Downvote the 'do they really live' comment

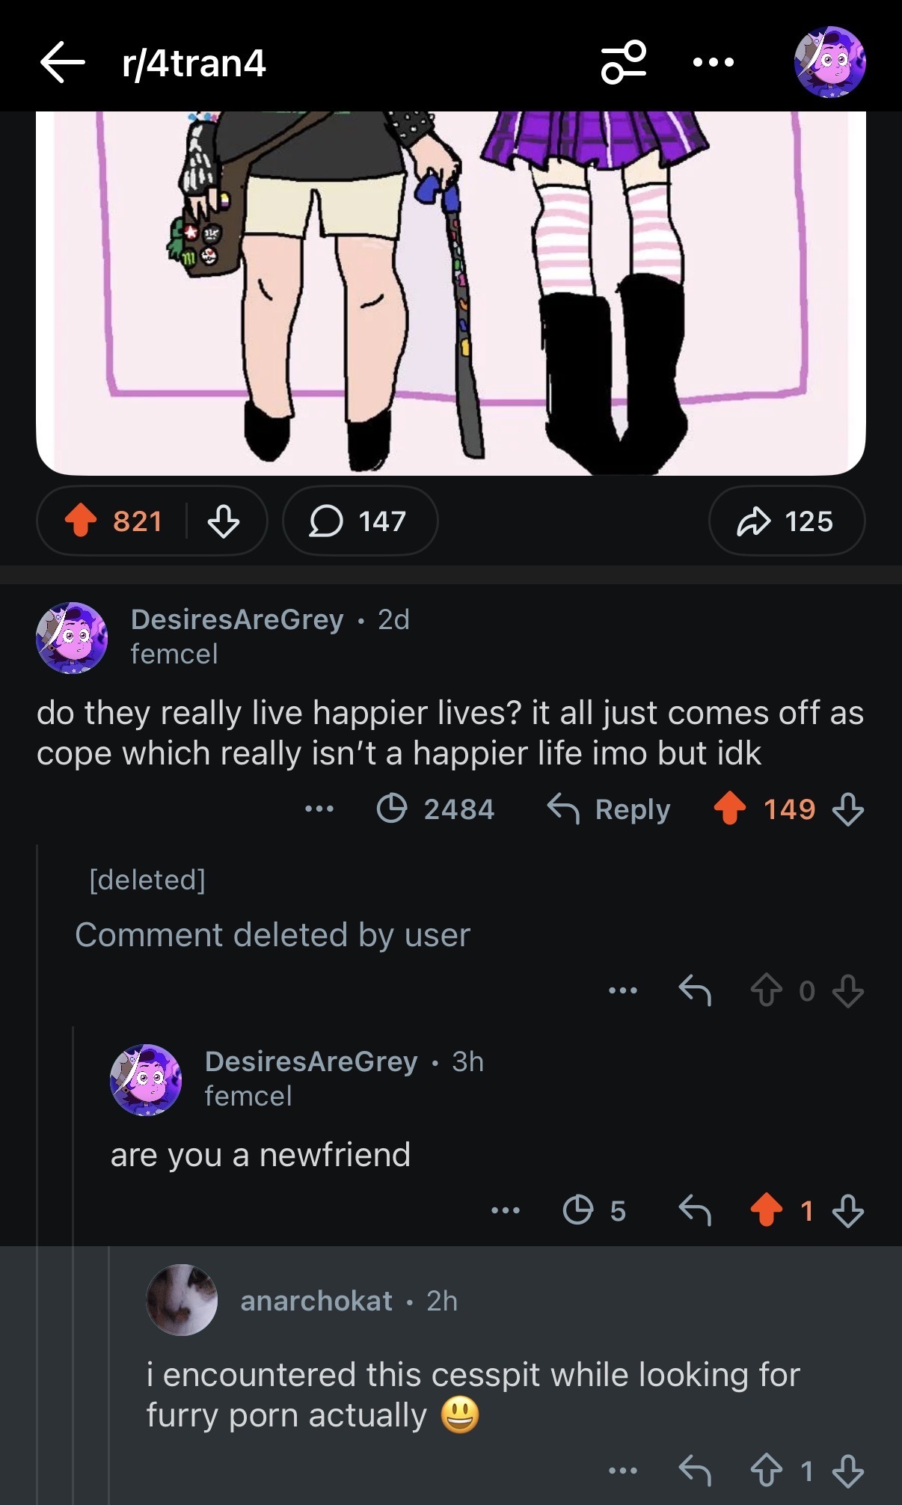(848, 809)
